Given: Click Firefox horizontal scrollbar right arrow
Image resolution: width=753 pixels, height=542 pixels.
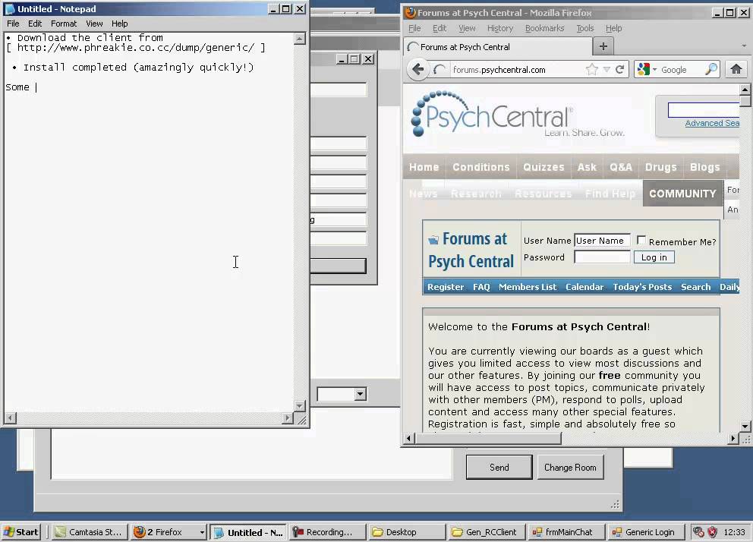Looking at the screenshot, I should (x=733, y=438).
